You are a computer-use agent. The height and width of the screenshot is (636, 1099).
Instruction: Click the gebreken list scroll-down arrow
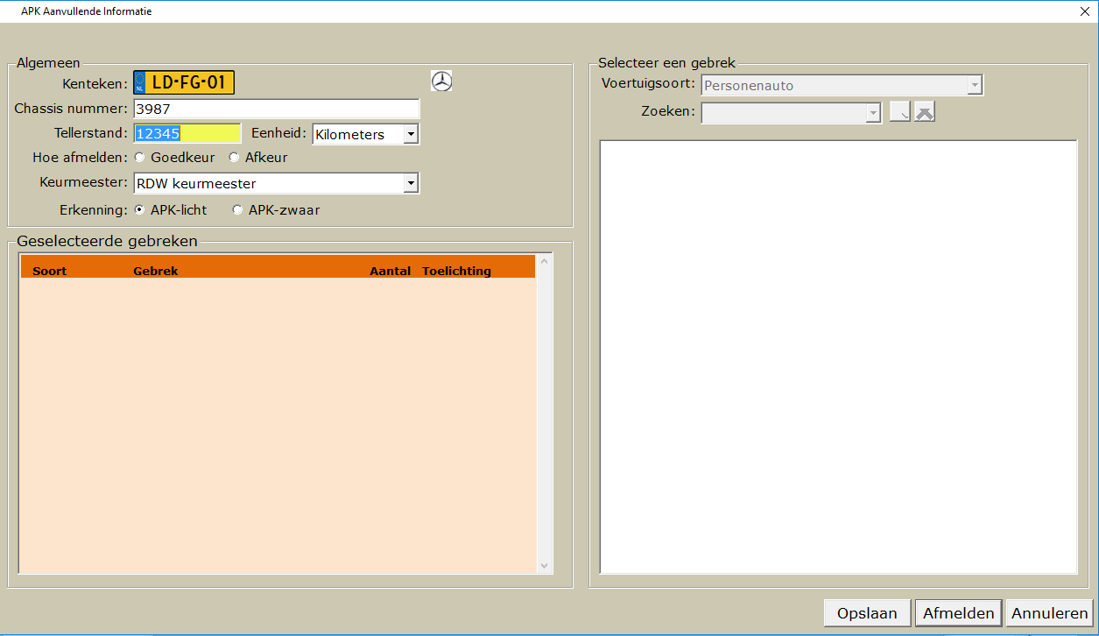(x=544, y=567)
